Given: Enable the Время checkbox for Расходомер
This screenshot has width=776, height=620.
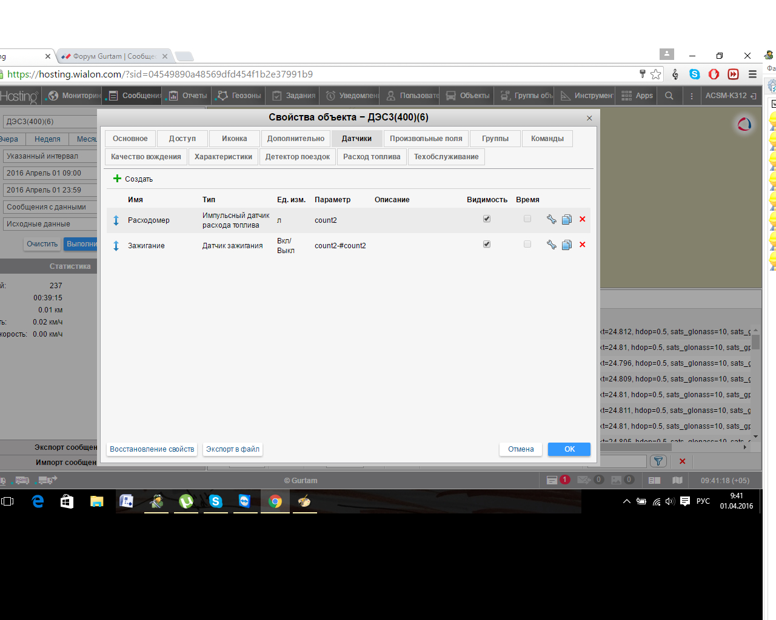Looking at the screenshot, I should tap(527, 219).
